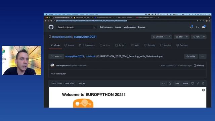The width and height of the screenshot is (215, 121).
Task: Open the History of commits
Action: tap(199, 66)
